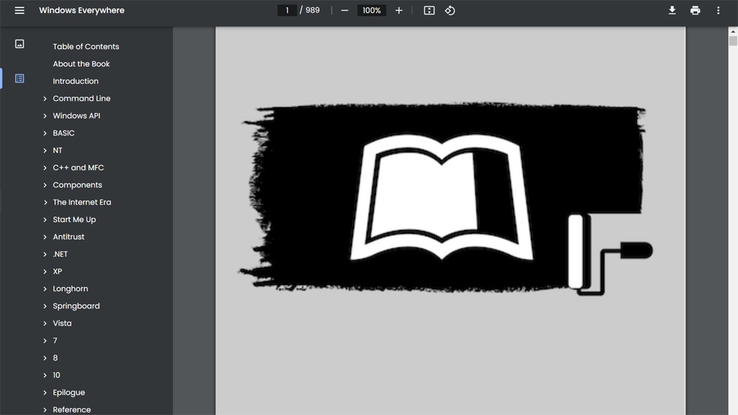The image size is (738, 415).
Task: Toggle the sidebar with the hamburger menu icon
Action: [x=19, y=10]
